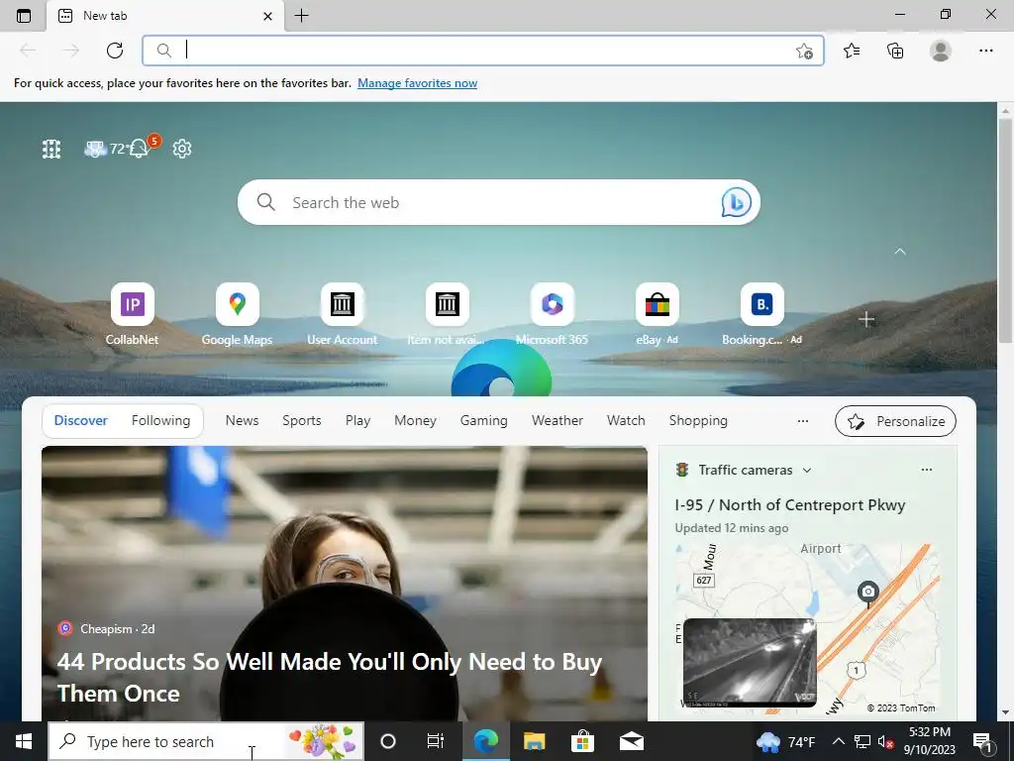Open Mail app from taskbar
This screenshot has width=1014, height=761.
[631, 741]
